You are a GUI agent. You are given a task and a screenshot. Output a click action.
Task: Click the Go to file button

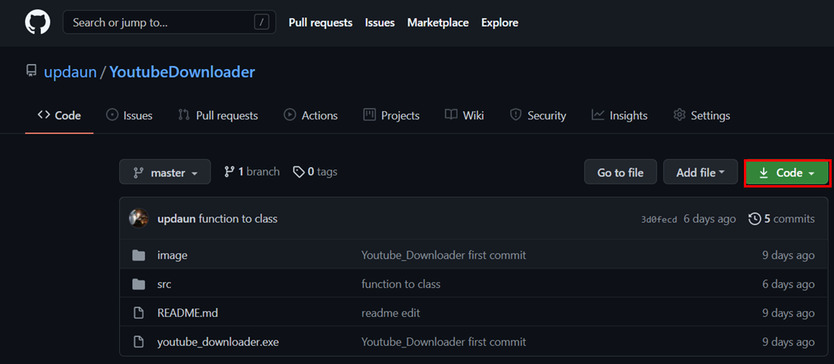click(620, 173)
